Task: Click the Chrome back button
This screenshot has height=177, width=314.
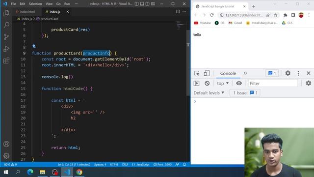Action: coord(196,15)
